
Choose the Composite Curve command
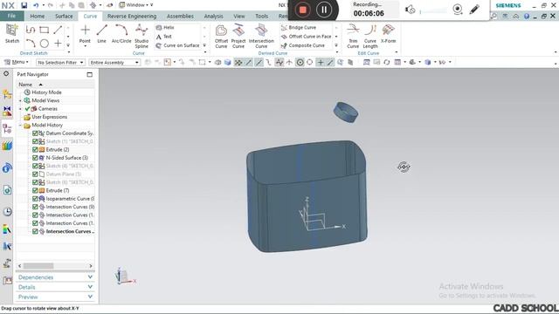[x=303, y=45]
